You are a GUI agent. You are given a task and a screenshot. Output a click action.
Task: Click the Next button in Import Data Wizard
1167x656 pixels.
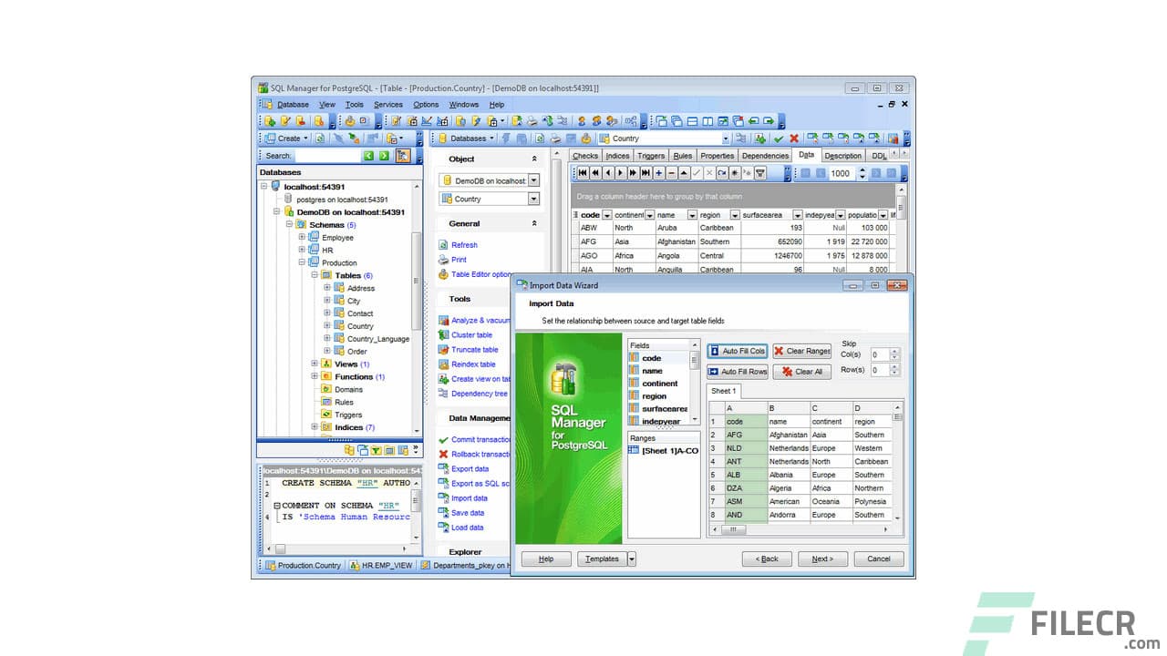[821, 559]
